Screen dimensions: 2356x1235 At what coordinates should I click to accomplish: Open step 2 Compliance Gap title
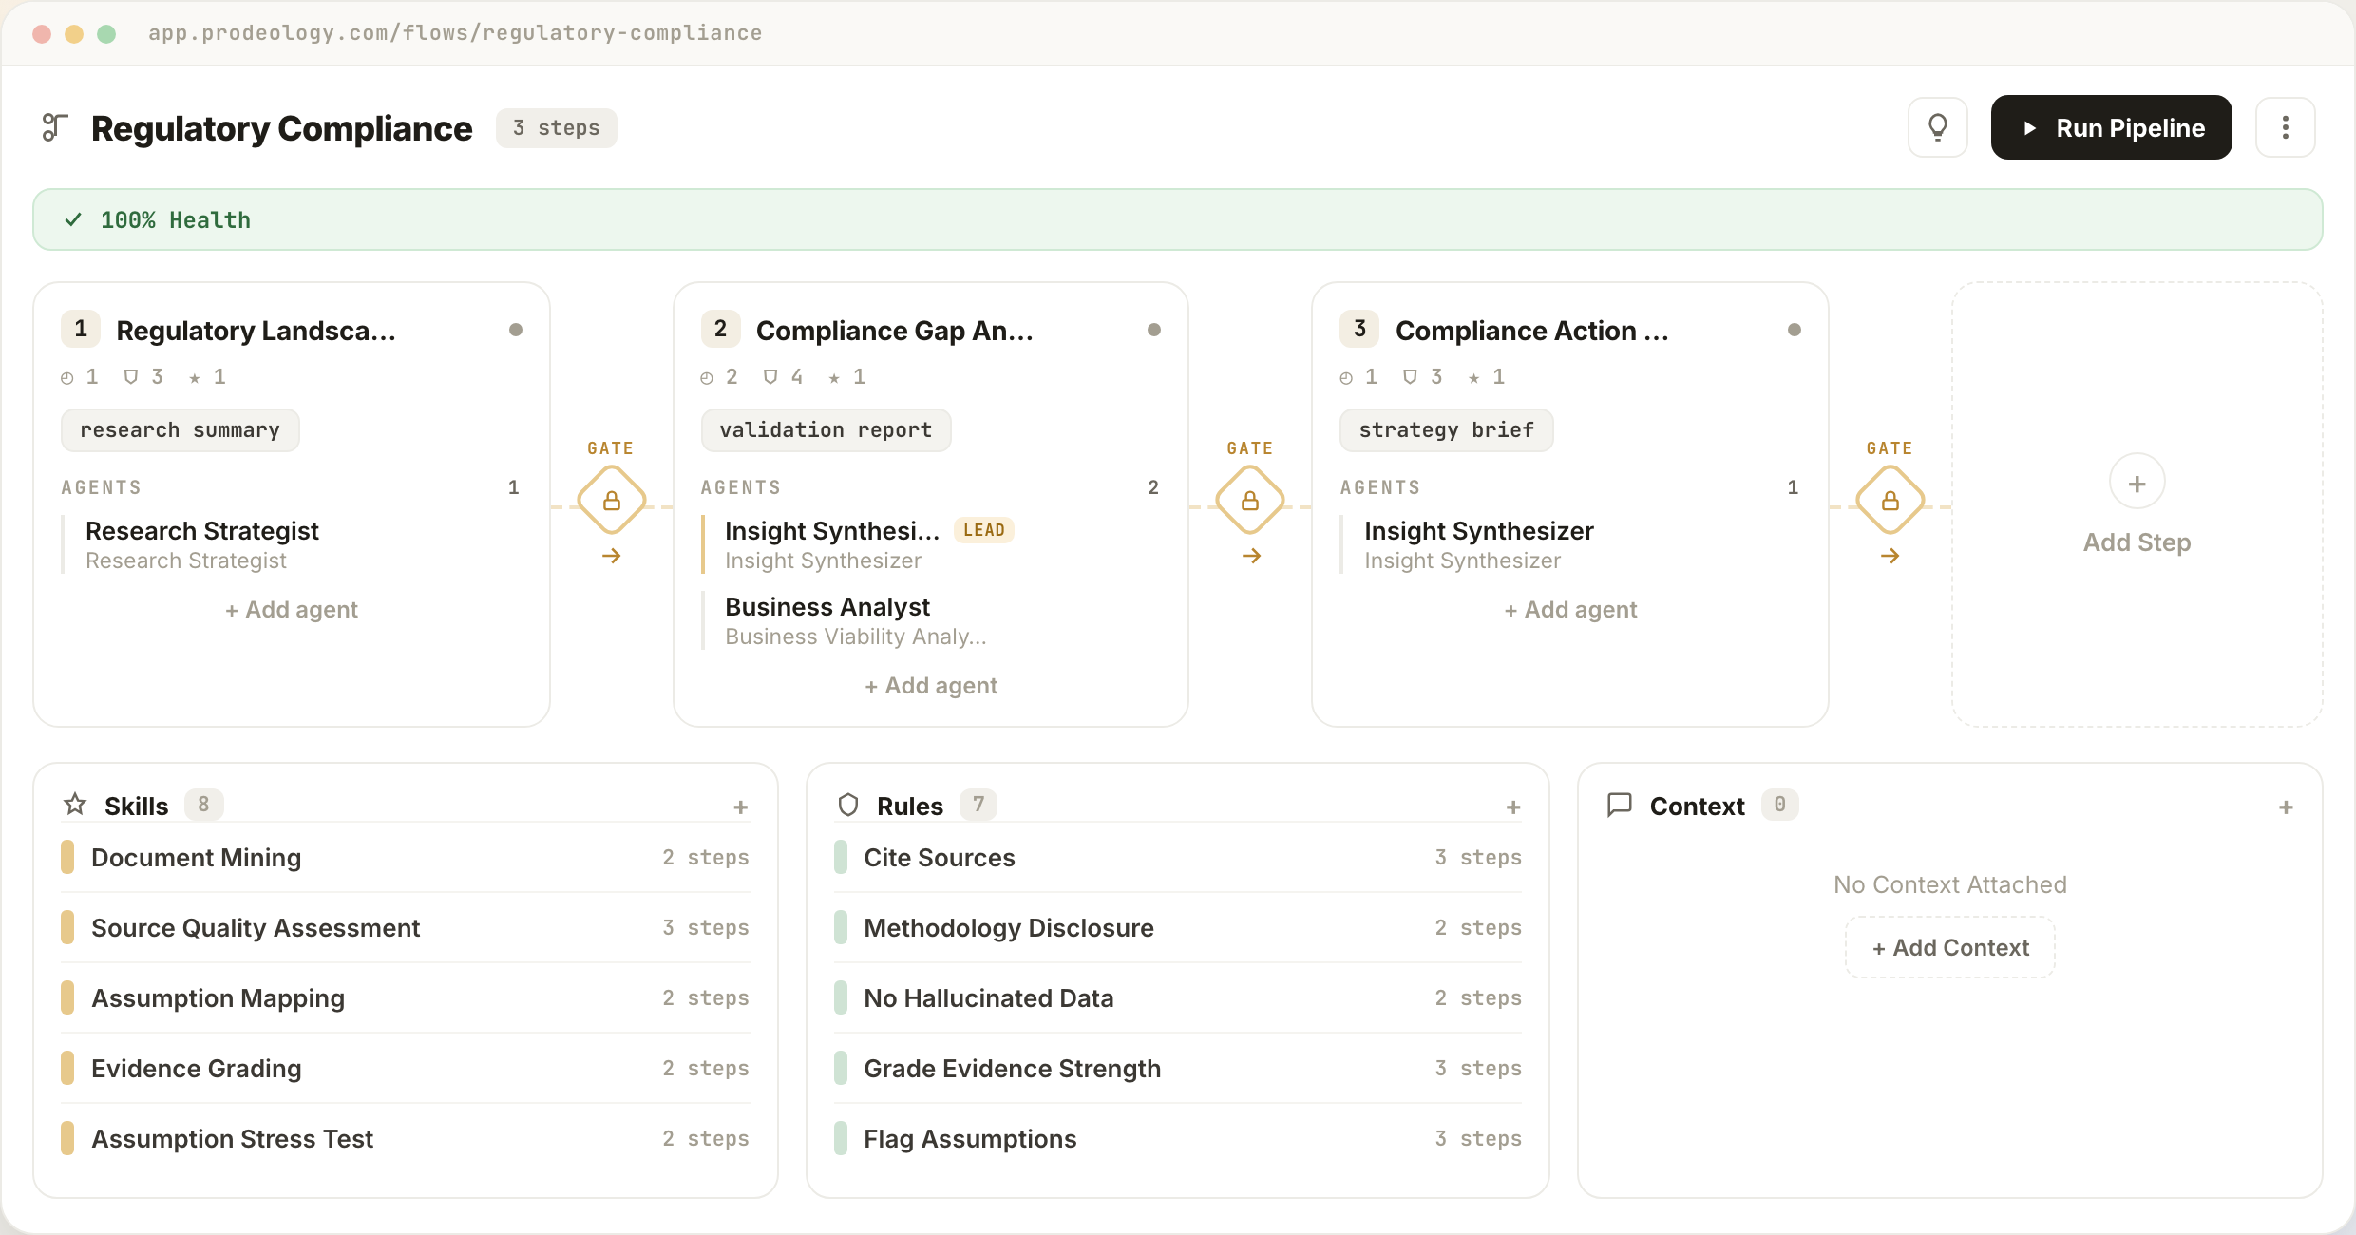(x=894, y=331)
